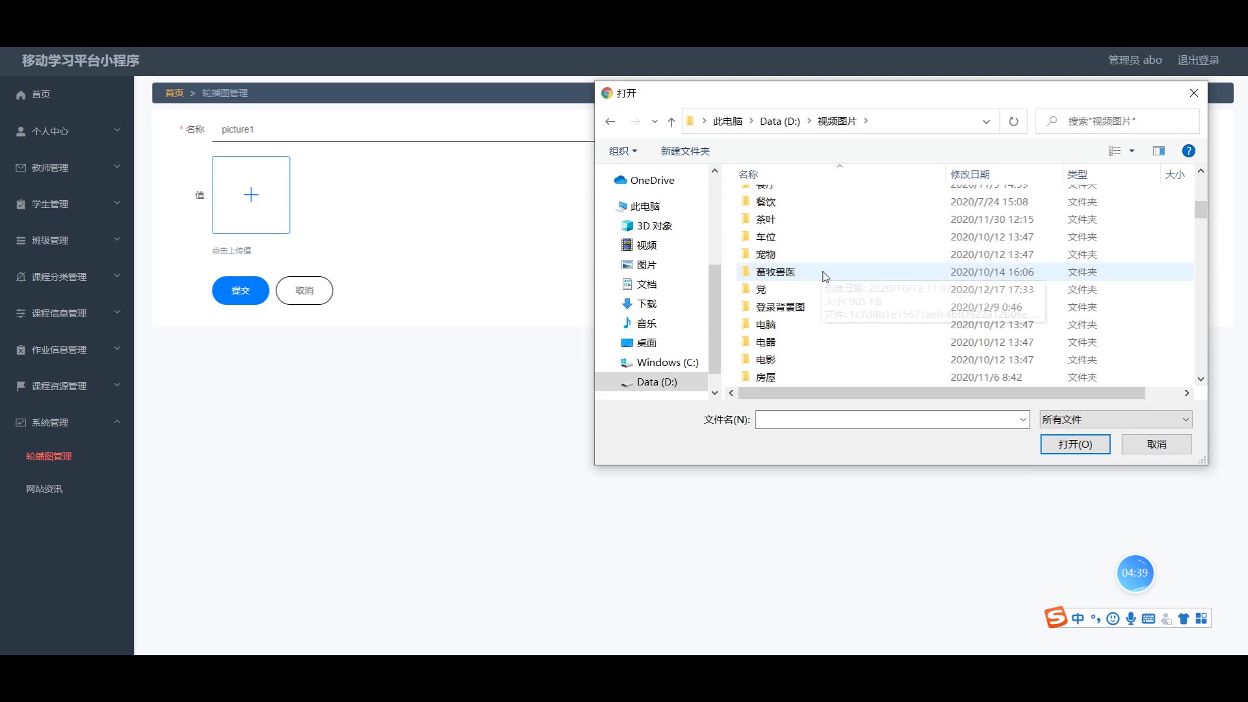This screenshot has height=702, width=1248.
Task: Change the view layout icon
Action: 1115,151
